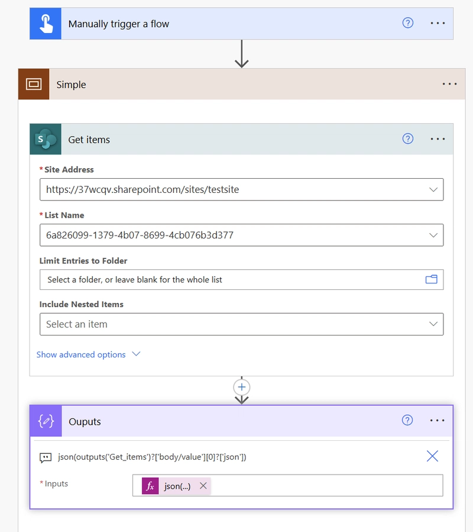Click the manual trigger hand icon

click(x=46, y=24)
